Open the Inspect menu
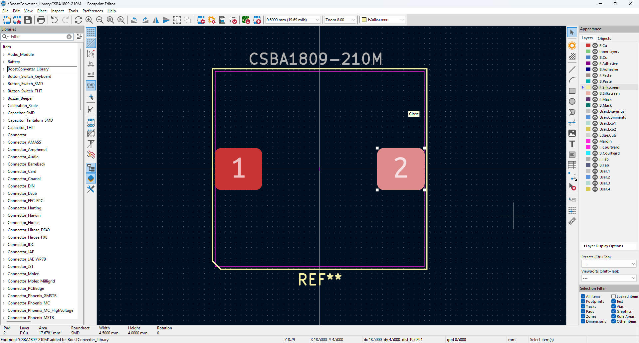This screenshot has width=639, height=343. point(57,11)
